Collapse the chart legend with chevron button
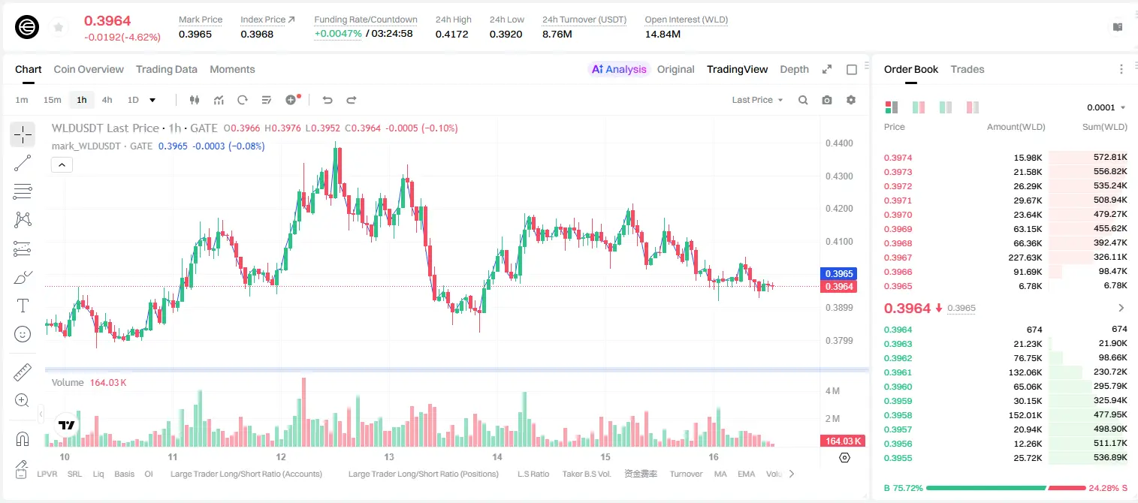The width and height of the screenshot is (1138, 503). [x=62, y=164]
